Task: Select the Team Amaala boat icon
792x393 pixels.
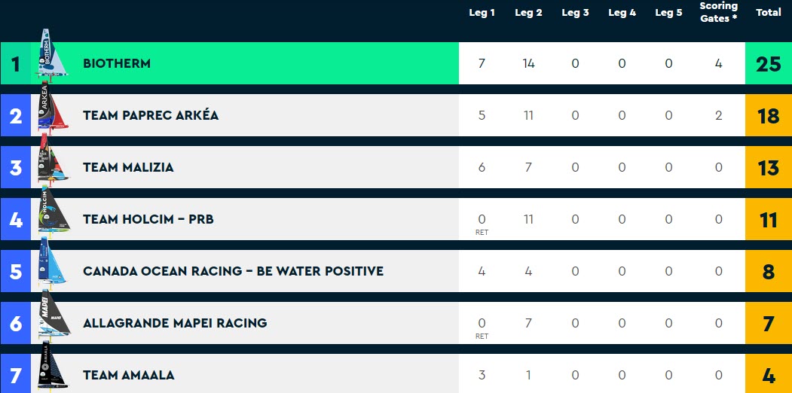Action: 51,366
